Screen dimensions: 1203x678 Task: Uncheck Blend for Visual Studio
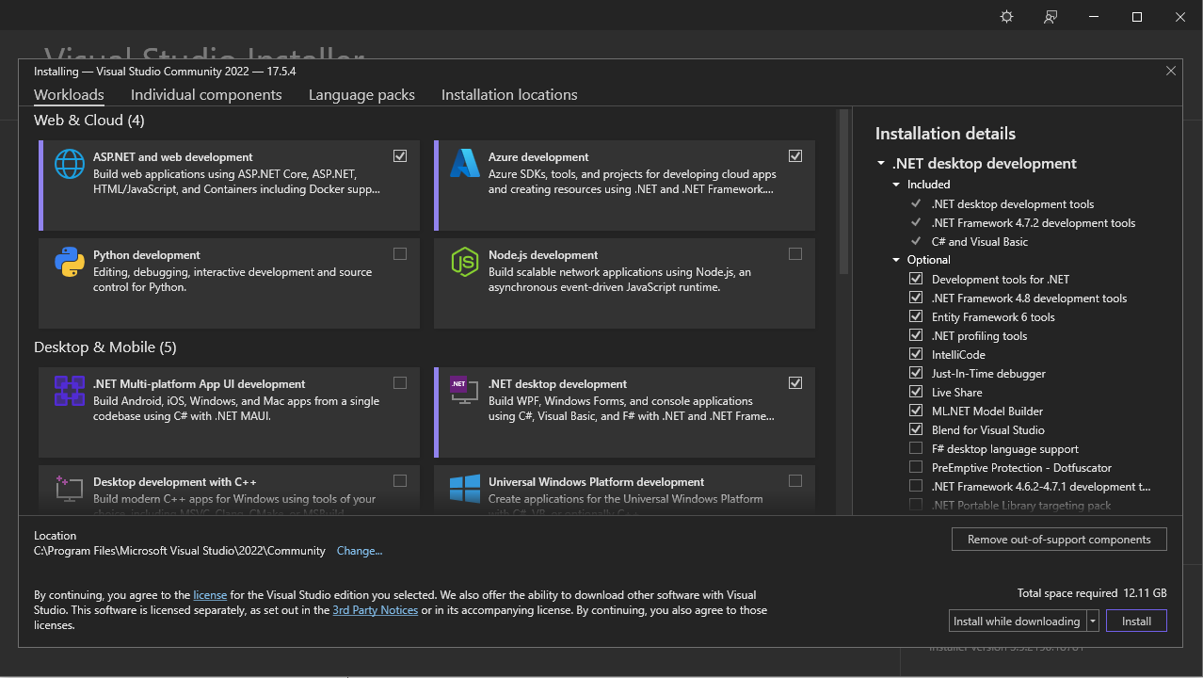click(916, 429)
